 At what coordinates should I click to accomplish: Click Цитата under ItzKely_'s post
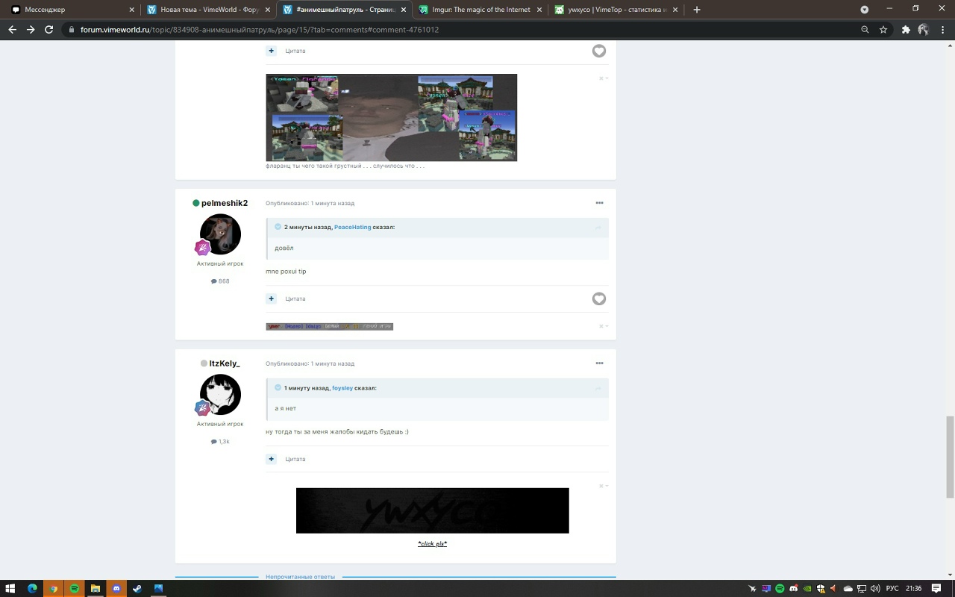295,459
